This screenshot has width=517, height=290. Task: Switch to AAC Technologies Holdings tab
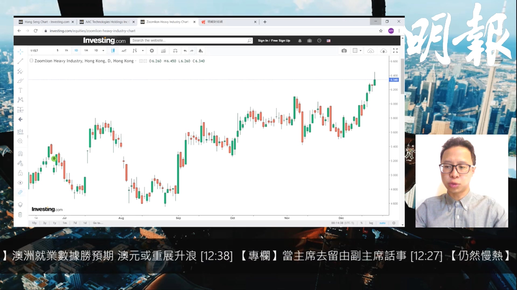[107, 22]
